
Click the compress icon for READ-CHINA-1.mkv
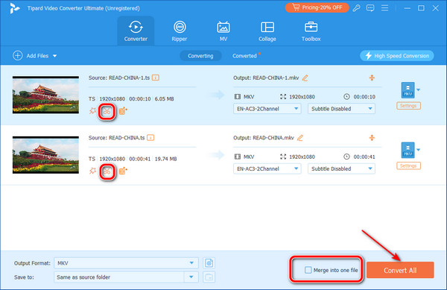[x=372, y=78]
